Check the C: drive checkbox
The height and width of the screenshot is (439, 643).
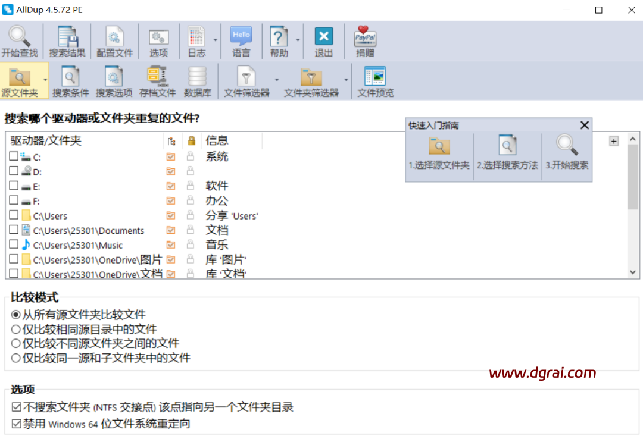point(14,157)
